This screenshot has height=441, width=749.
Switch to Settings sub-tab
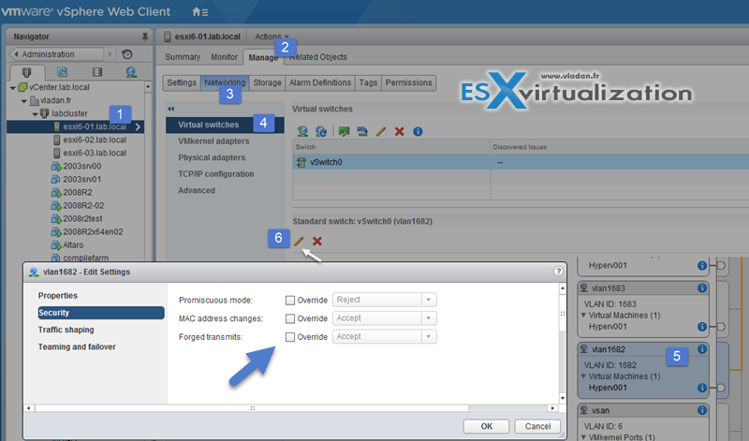pyautogui.click(x=182, y=82)
